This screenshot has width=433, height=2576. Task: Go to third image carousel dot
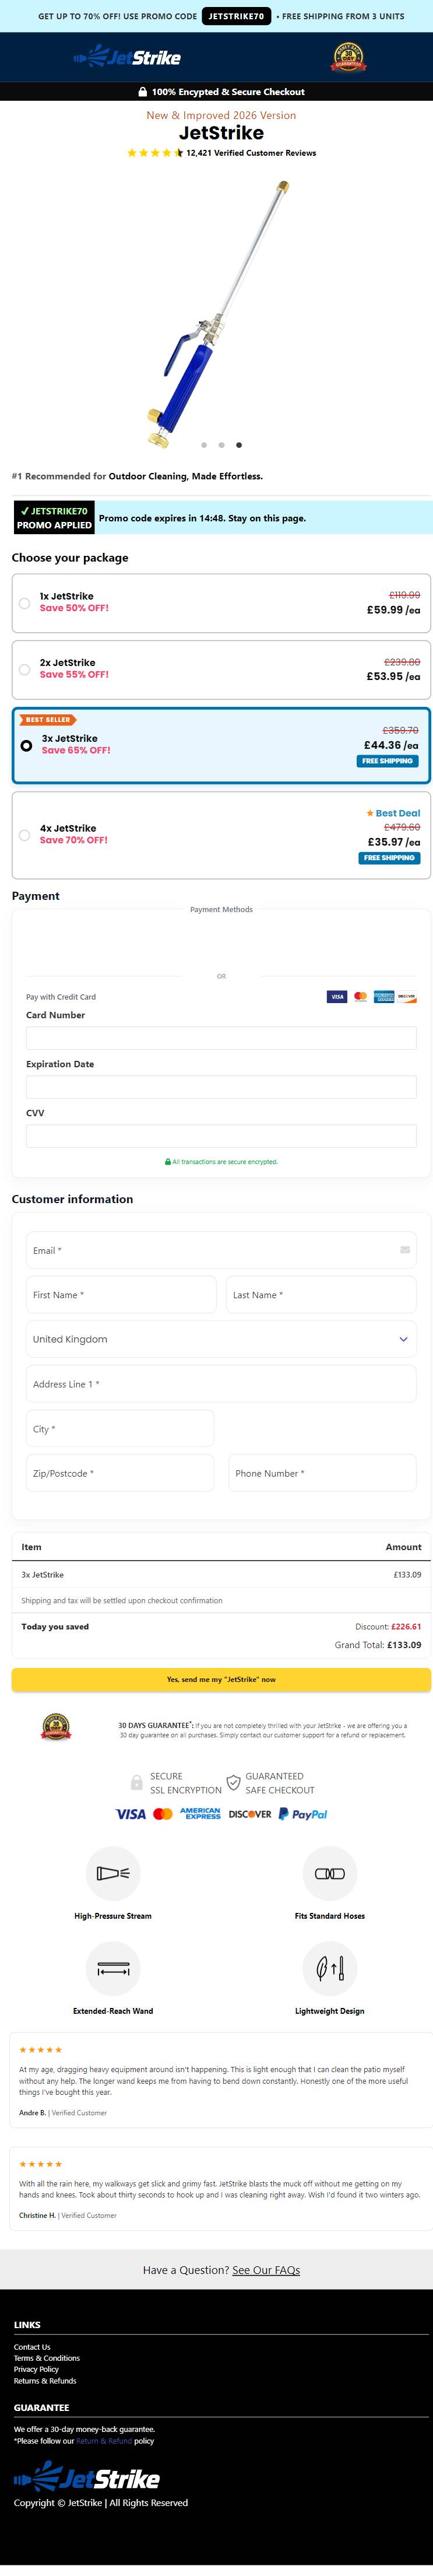pyautogui.click(x=238, y=445)
